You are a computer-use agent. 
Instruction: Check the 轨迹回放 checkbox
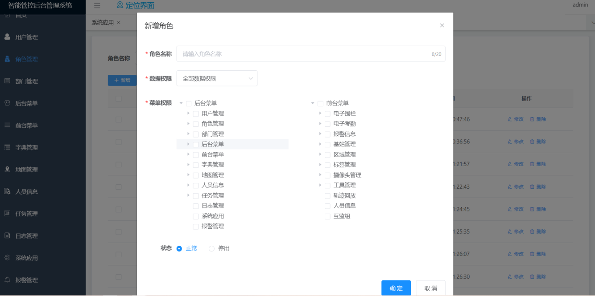tap(327, 196)
